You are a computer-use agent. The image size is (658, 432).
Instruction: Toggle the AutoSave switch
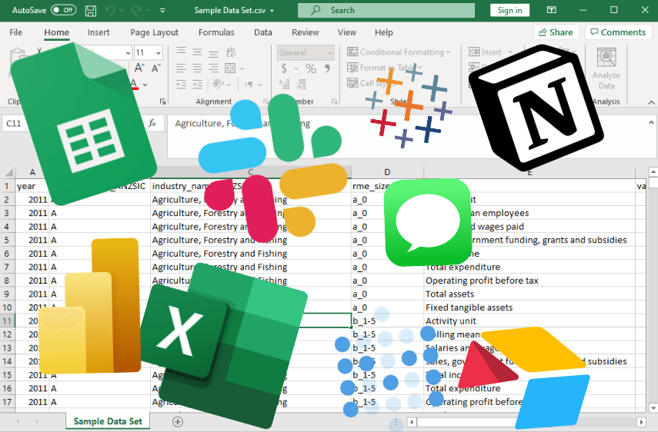[63, 10]
